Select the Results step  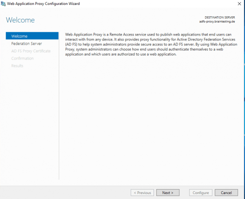coord(17,66)
